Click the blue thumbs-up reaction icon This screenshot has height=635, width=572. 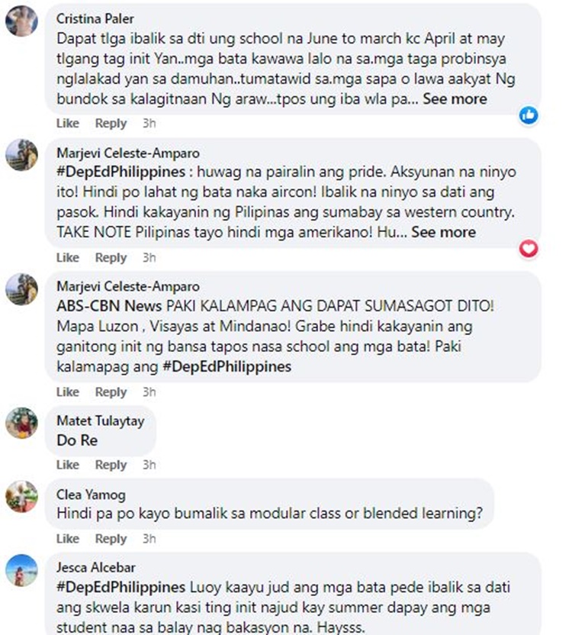[x=529, y=115]
